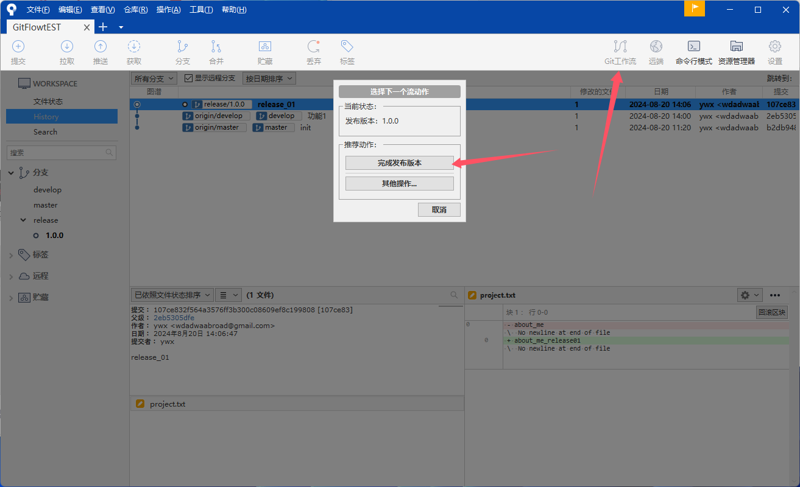Click the three-dots menu in diff panel

tap(775, 295)
